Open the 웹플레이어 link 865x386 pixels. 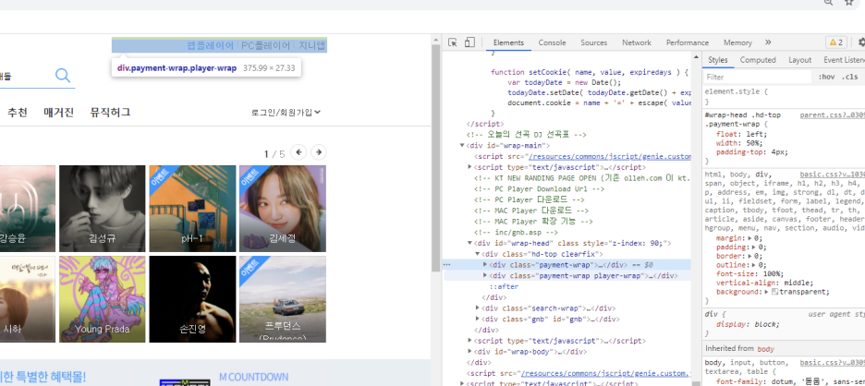(x=211, y=46)
